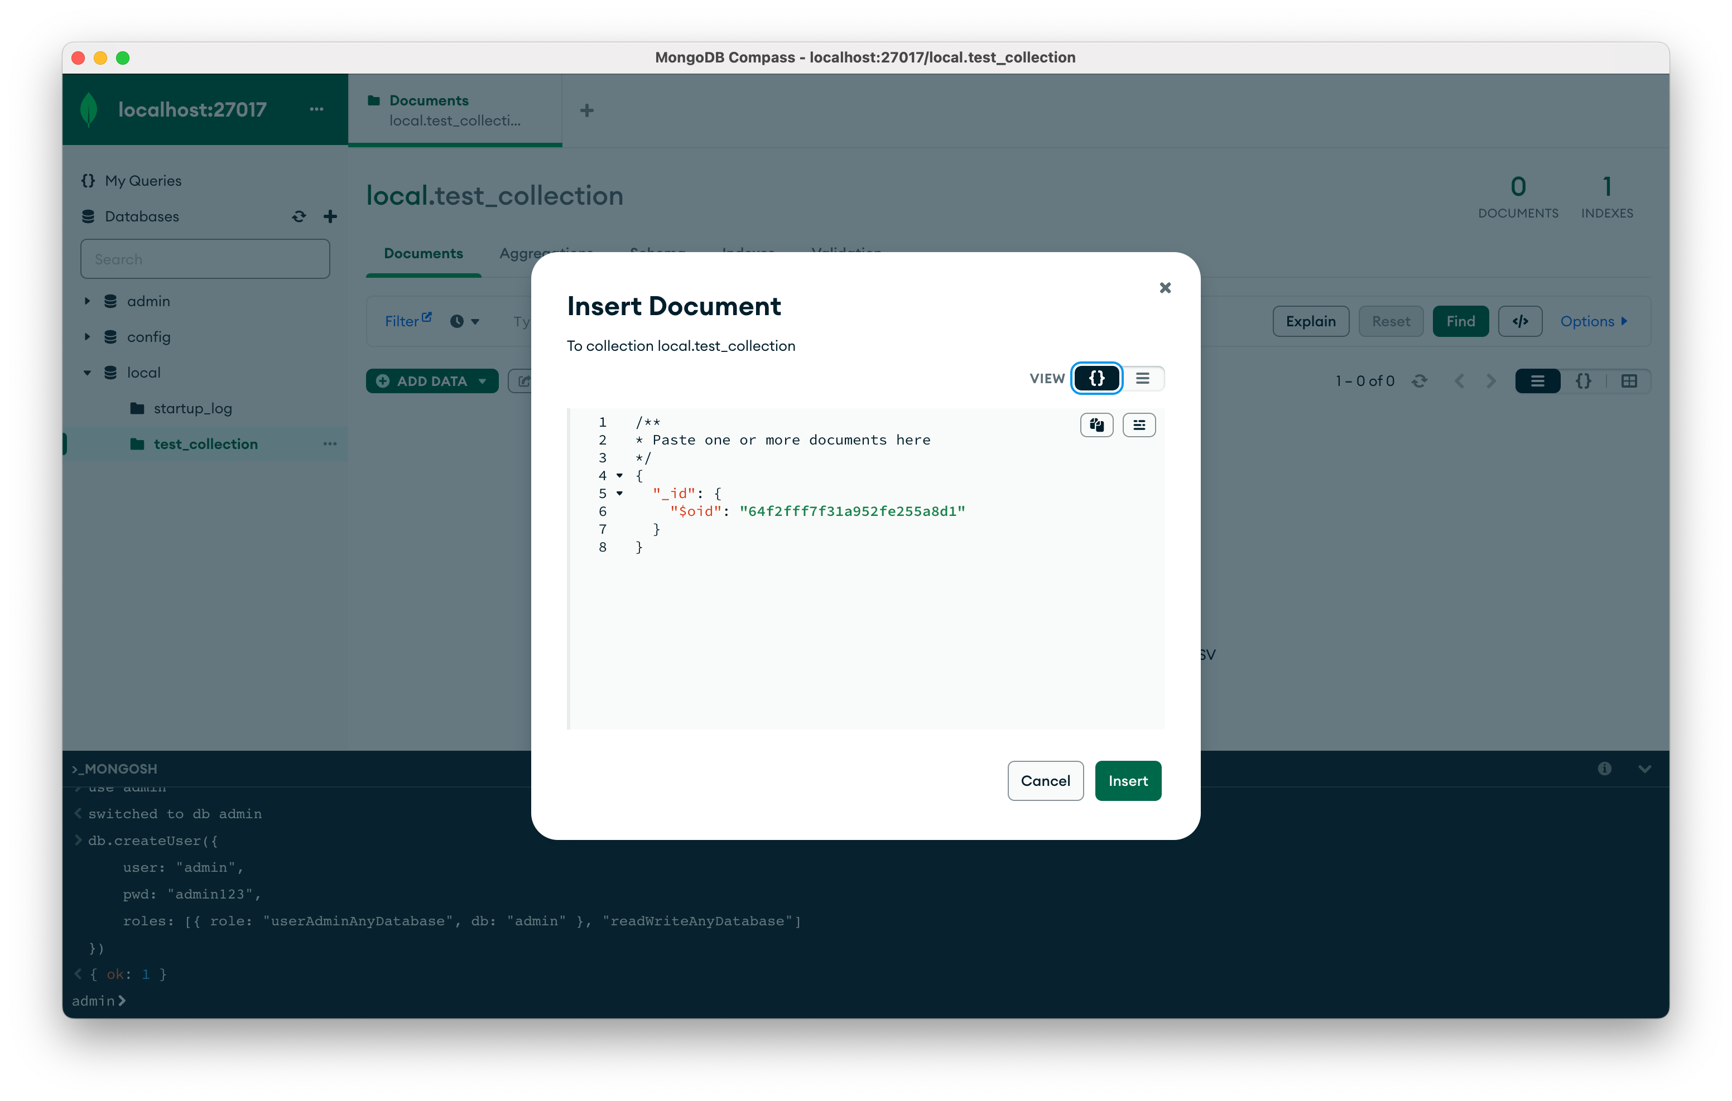This screenshot has width=1732, height=1101.
Task: Refresh the databases list
Action: pyautogui.click(x=299, y=216)
